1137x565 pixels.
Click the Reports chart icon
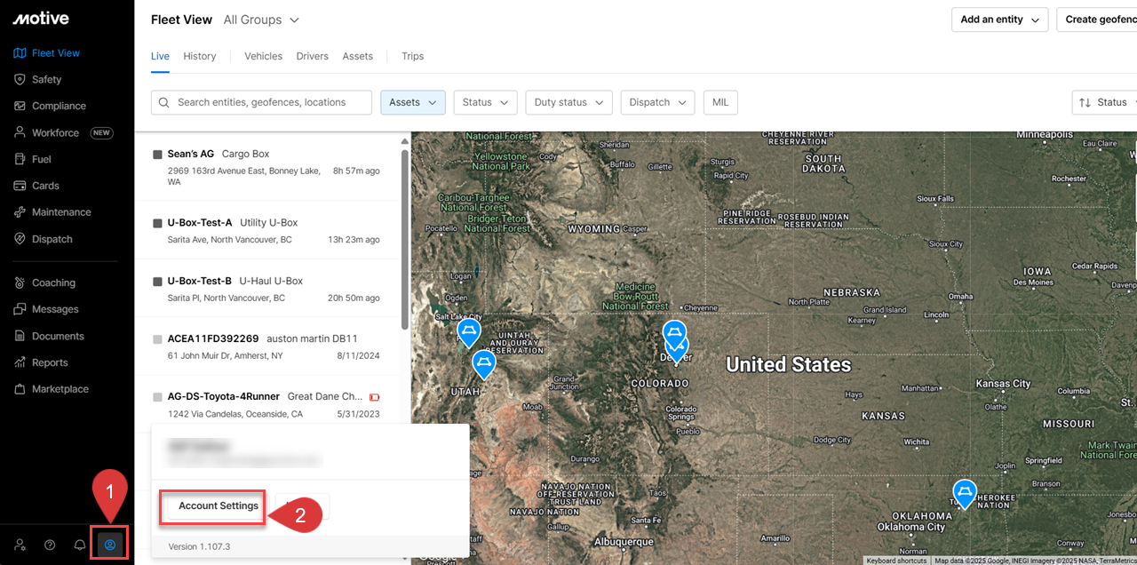pos(20,362)
